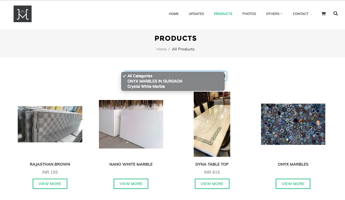The image size is (345, 200).
Task: Open CONTACT menu item
Action: pos(300,14)
